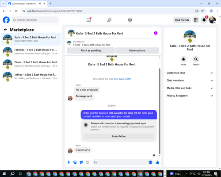Open the emoji picker in message field
Screen dimensions: 221x177
150,162
